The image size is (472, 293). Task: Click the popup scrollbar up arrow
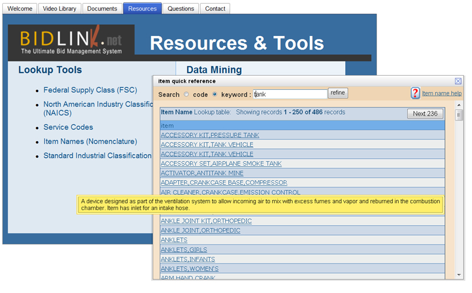459,105
